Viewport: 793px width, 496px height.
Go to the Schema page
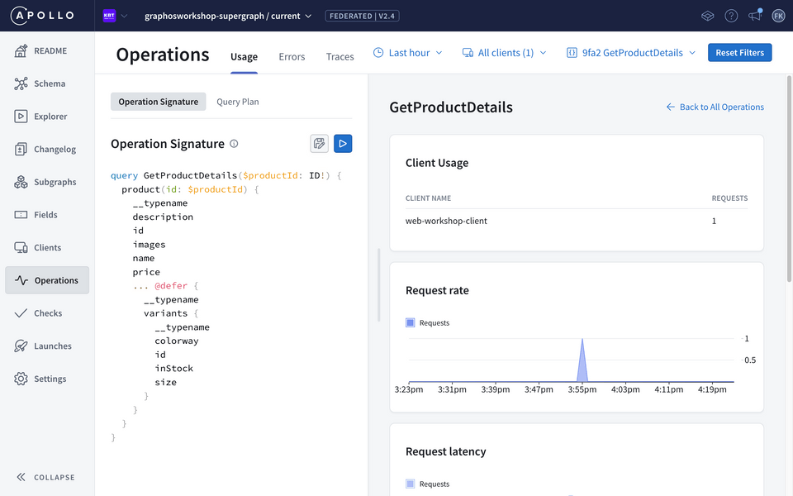47,83
